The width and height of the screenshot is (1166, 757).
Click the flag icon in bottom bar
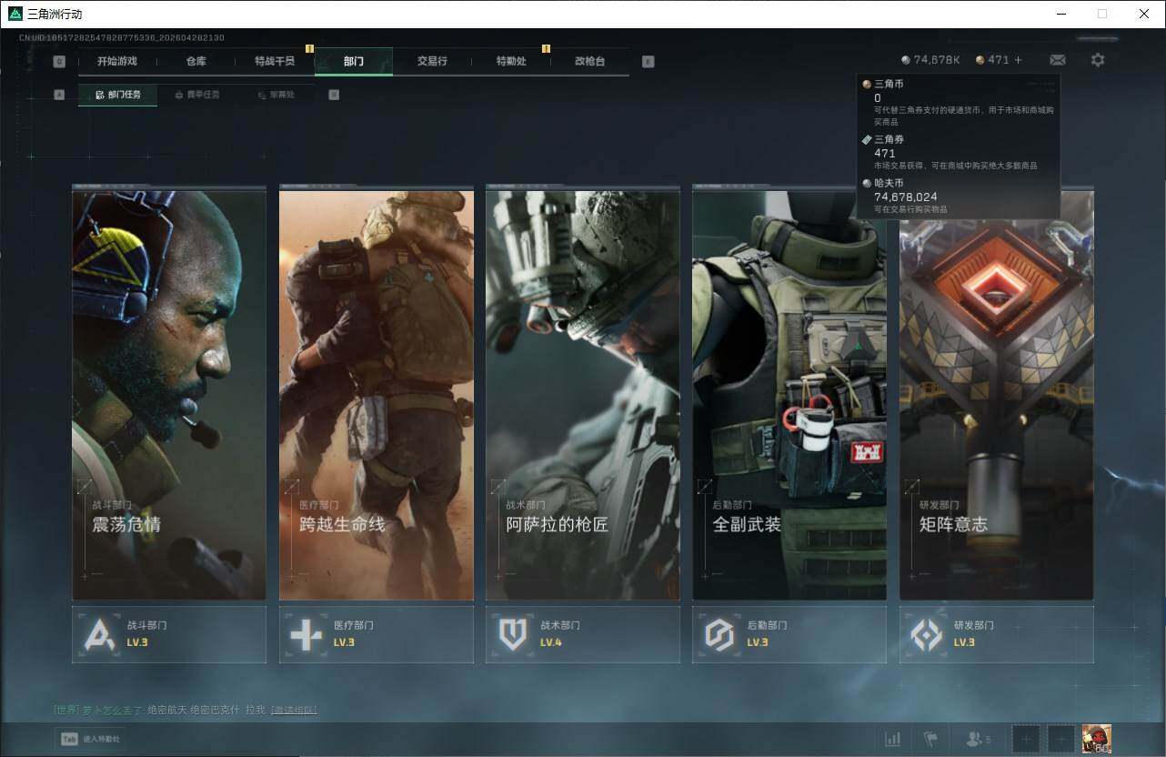click(x=930, y=739)
